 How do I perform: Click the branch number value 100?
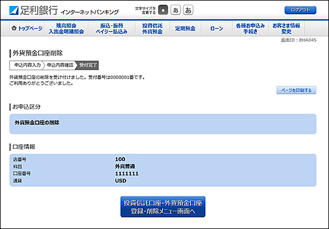[x=120, y=159]
